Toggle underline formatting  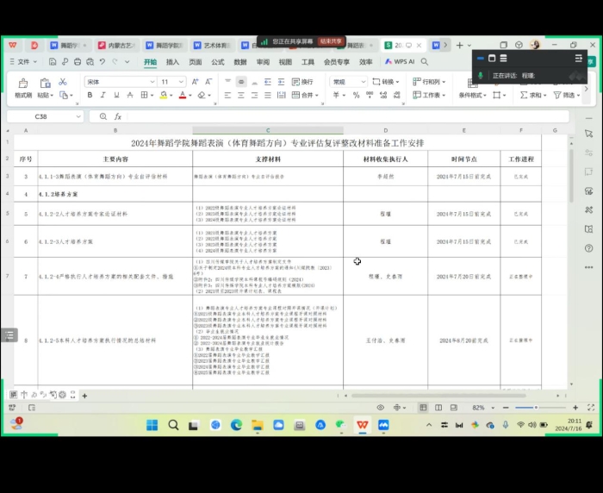point(115,96)
